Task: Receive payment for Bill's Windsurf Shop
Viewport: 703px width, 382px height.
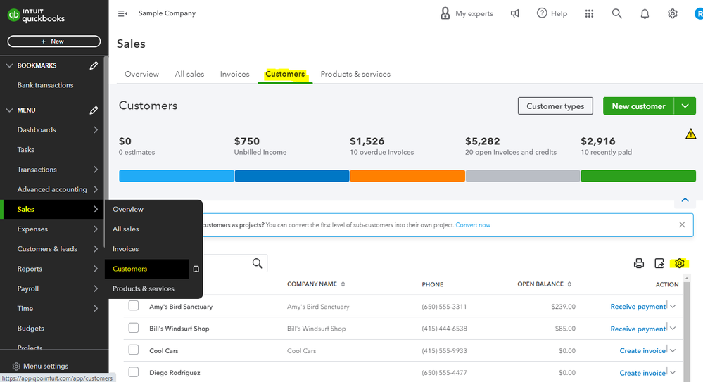Action: point(638,329)
